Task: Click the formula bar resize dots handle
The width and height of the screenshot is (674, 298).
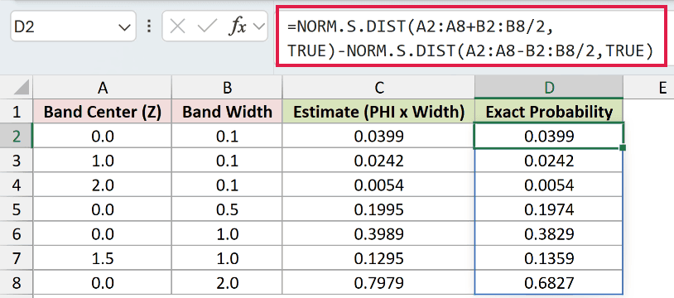Action: 149,26
